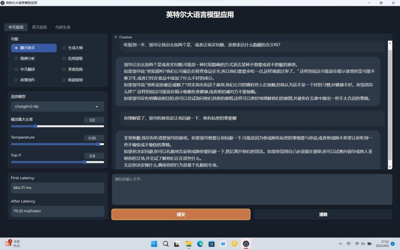The height and width of the screenshot is (250, 400).
Task: Open Wi-Fi network settings in tray
Action: coord(357,244)
